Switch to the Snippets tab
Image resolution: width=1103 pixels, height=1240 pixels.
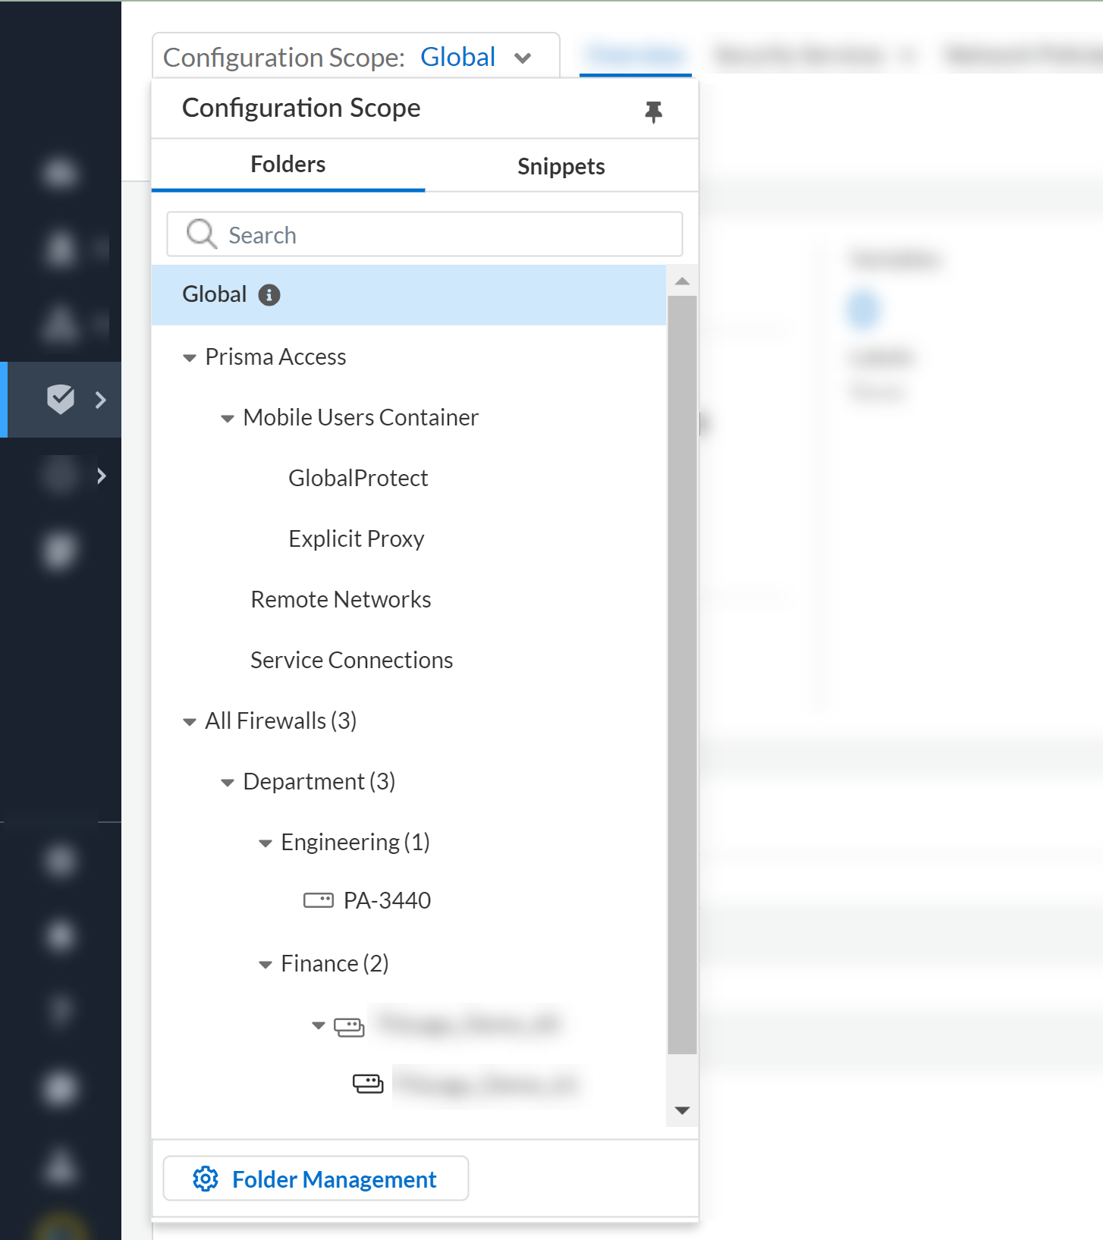pyautogui.click(x=561, y=166)
